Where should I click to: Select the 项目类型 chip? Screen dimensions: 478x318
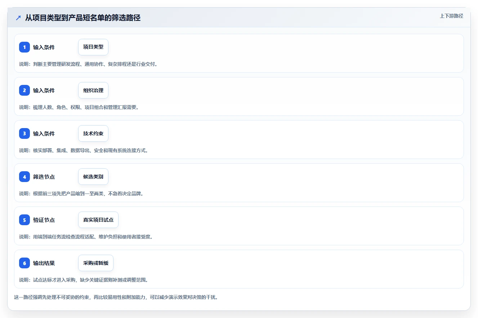click(x=93, y=47)
